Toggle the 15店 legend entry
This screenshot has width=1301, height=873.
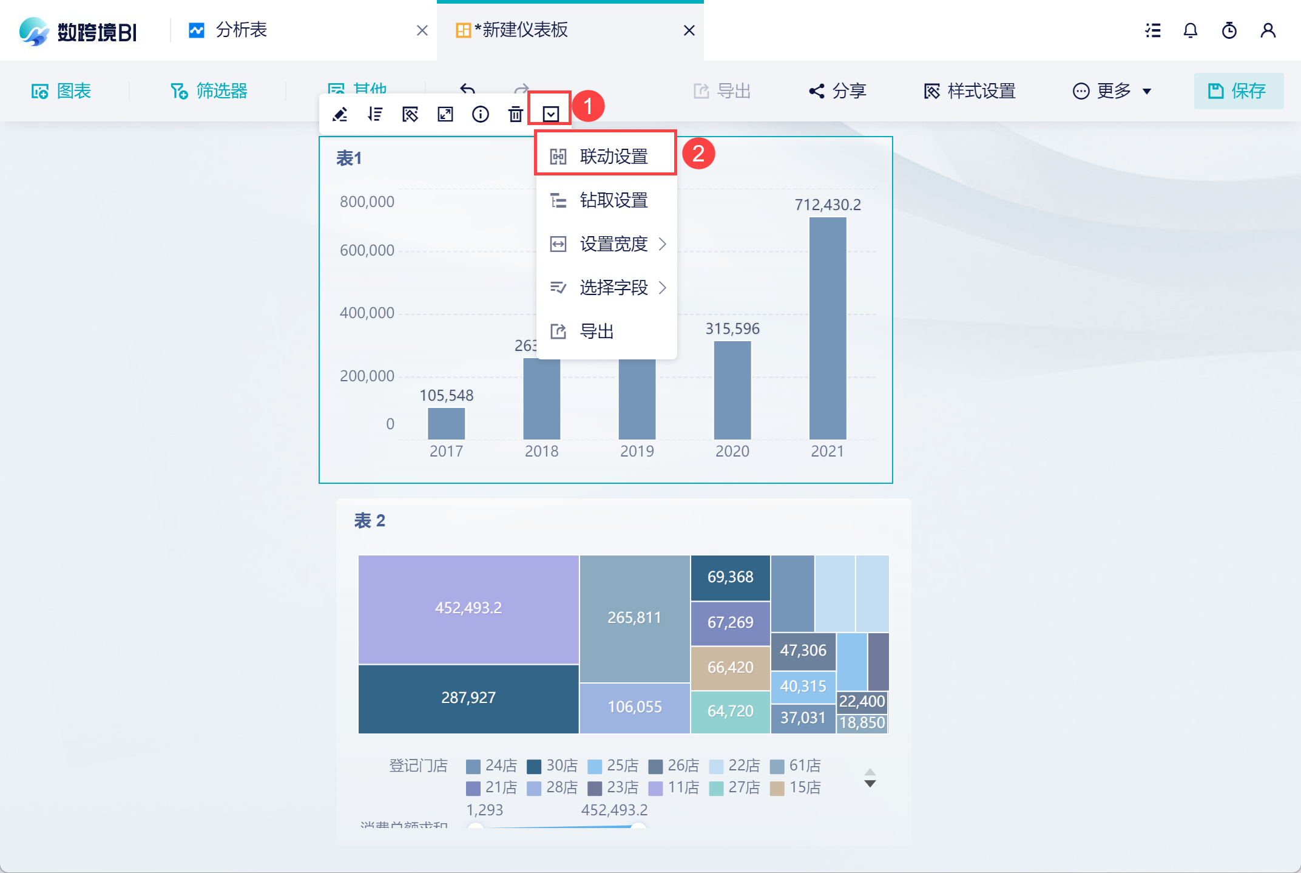coord(796,787)
